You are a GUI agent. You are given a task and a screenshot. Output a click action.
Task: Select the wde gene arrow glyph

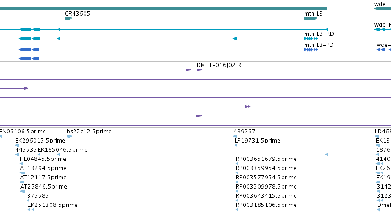tap(383, 9)
